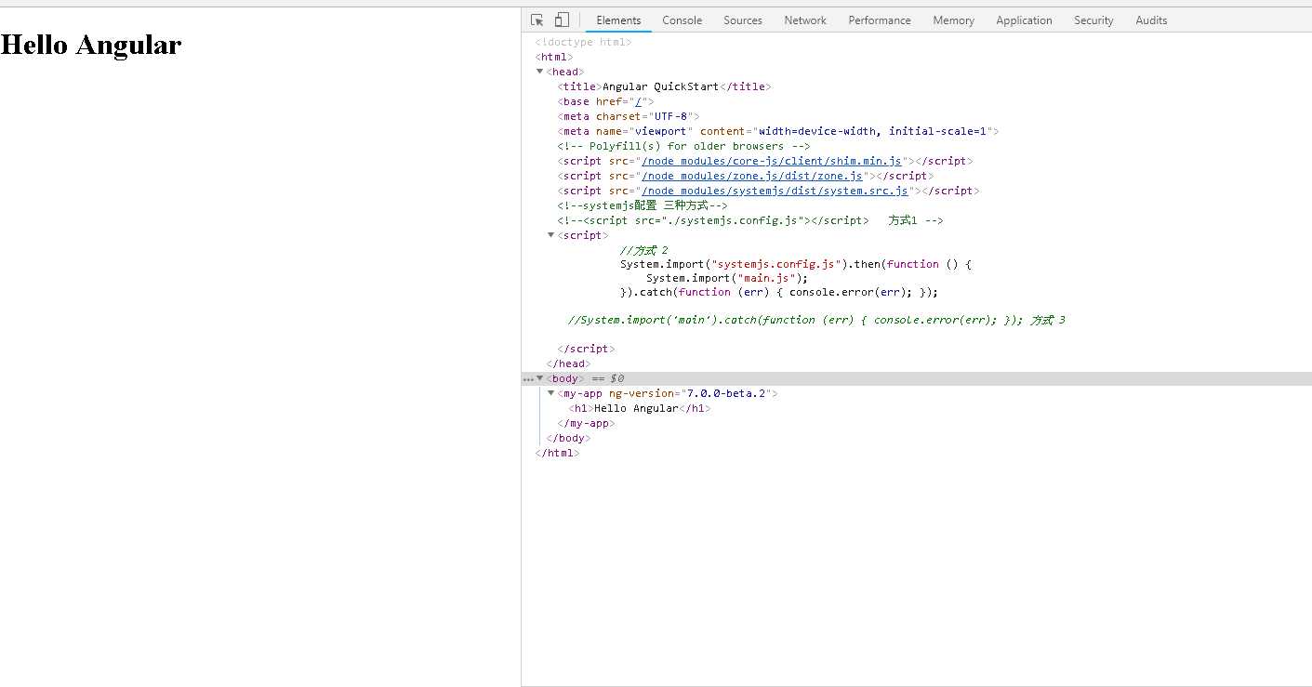Collapse the inline script element node

(x=551, y=235)
